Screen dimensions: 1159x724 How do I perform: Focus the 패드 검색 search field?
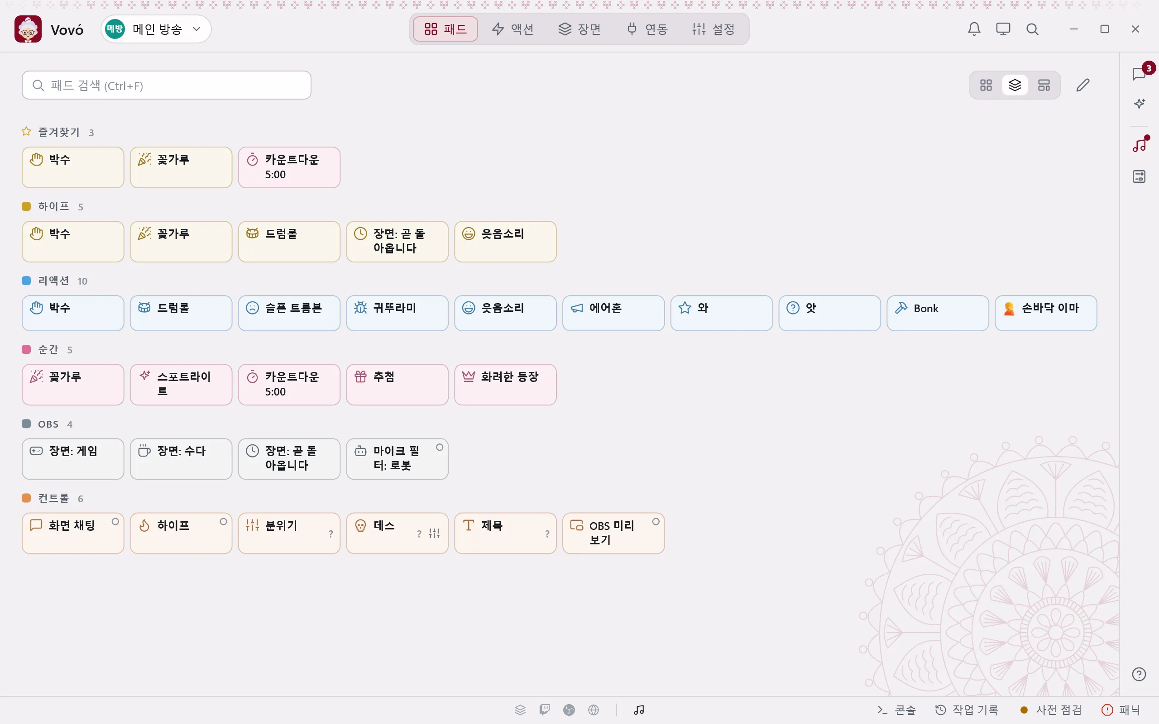[x=166, y=85]
